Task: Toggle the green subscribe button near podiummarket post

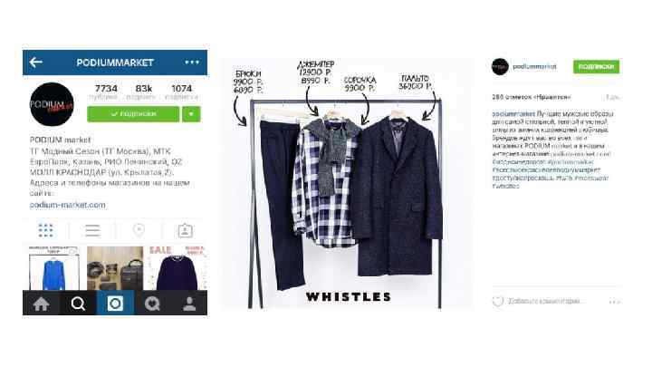Action: coord(596,66)
